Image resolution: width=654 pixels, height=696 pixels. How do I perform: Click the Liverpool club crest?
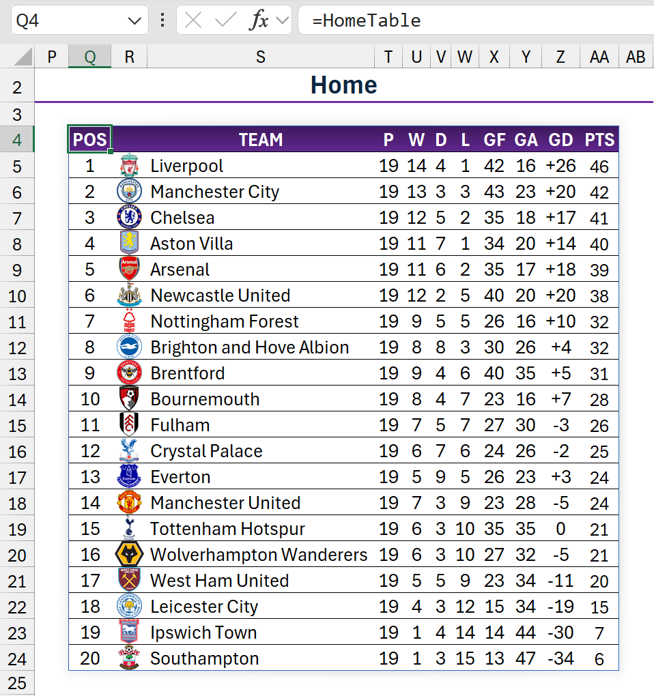(129, 166)
